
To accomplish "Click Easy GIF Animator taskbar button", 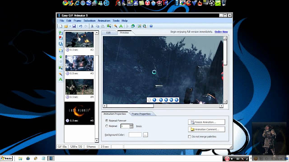I will (x=51, y=158).
